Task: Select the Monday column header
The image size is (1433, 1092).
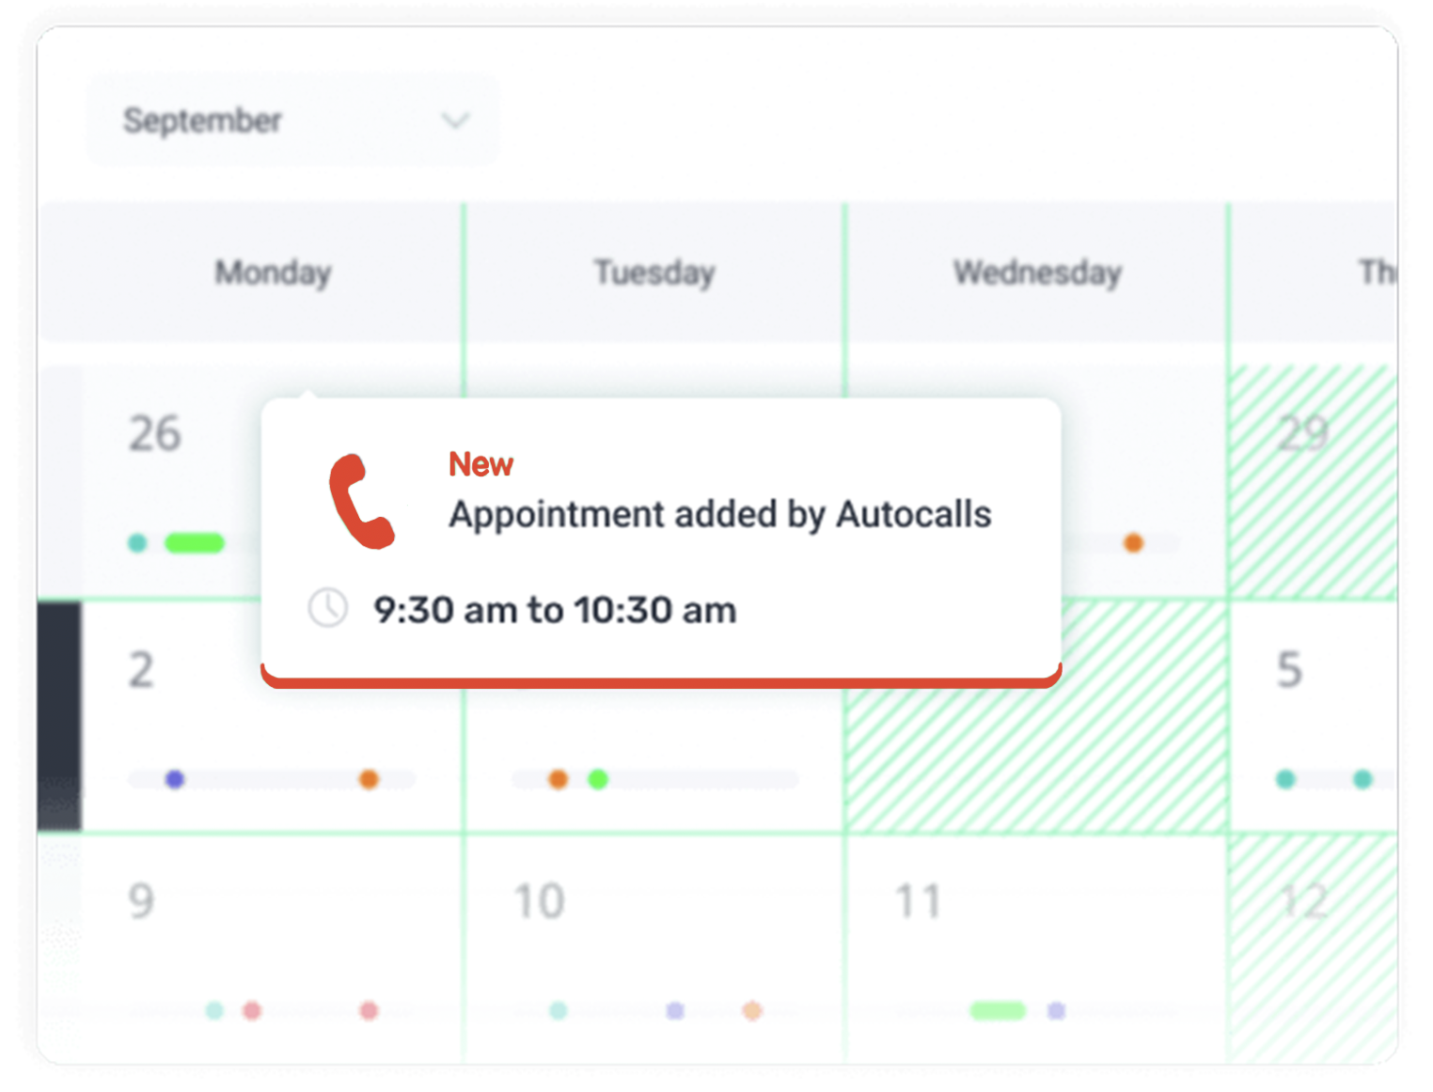Action: (x=273, y=273)
